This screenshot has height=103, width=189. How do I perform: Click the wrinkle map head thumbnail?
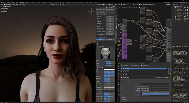pyautogui.click(x=105, y=53)
